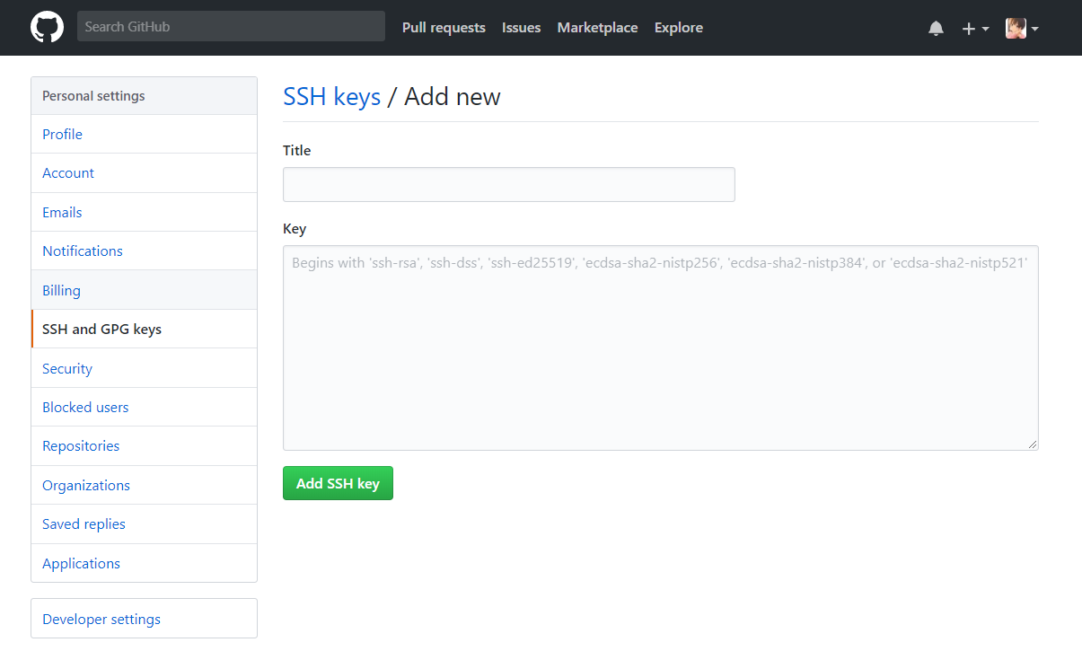This screenshot has width=1082, height=651.
Task: Focus the Search GitHub field
Action: tap(231, 26)
